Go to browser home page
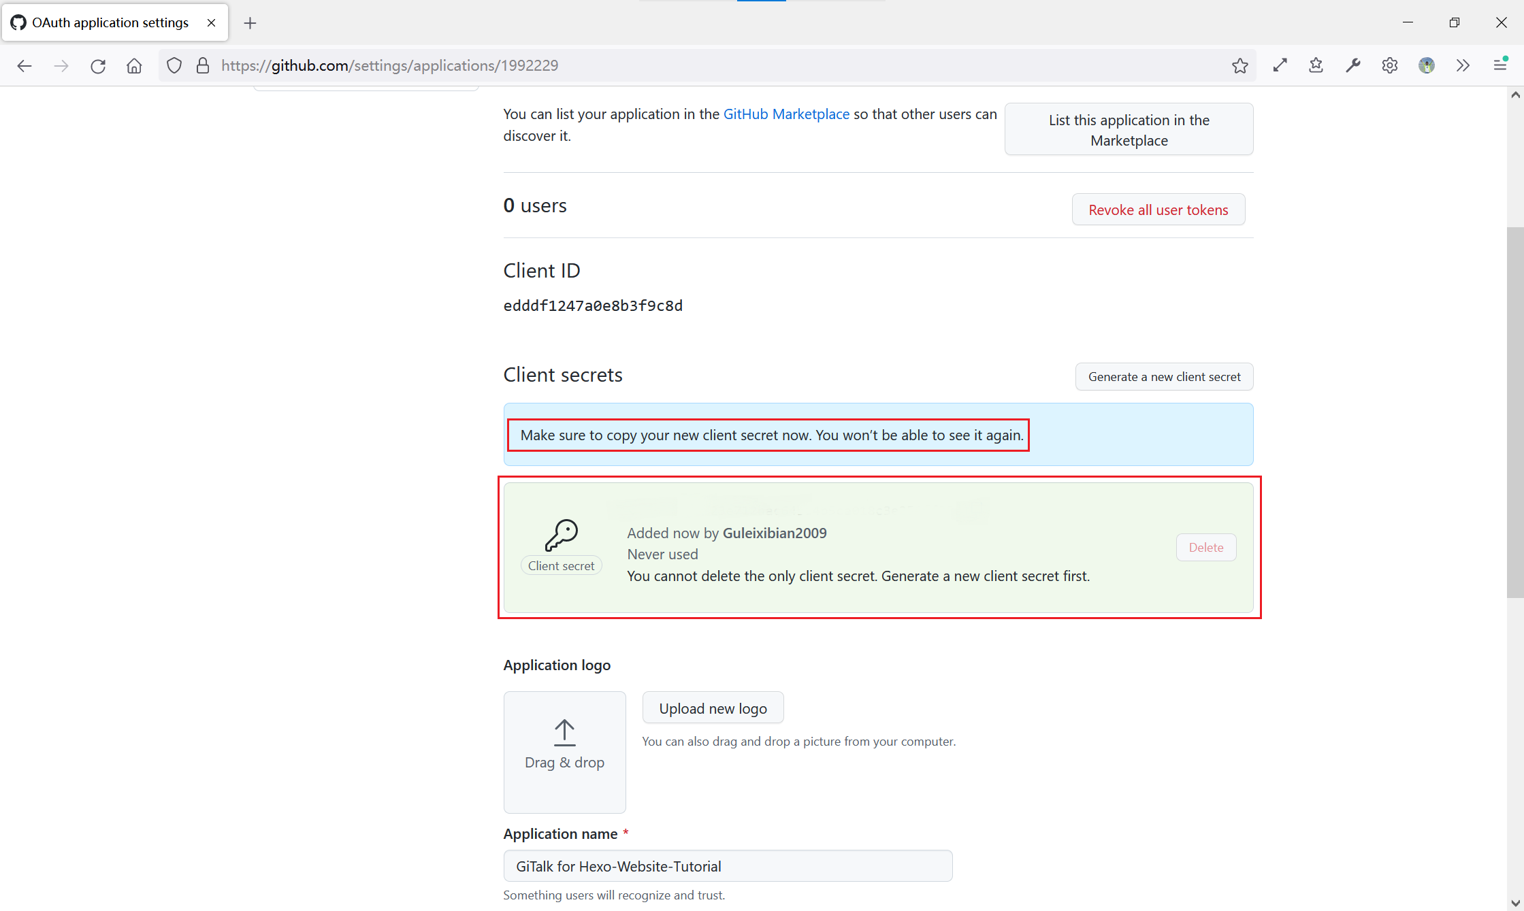The height and width of the screenshot is (911, 1524). click(x=134, y=65)
